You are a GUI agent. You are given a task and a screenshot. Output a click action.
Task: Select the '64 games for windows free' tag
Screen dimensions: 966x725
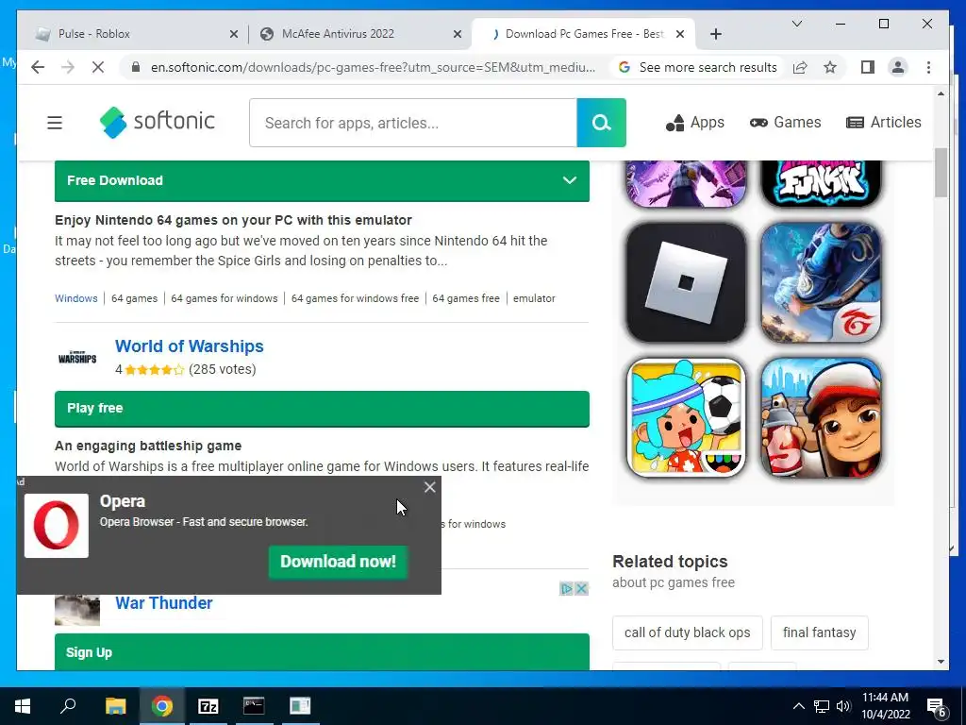[x=355, y=298]
